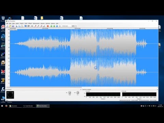Open the Volume menu
This screenshot has height=123, width=164.
(22, 24)
